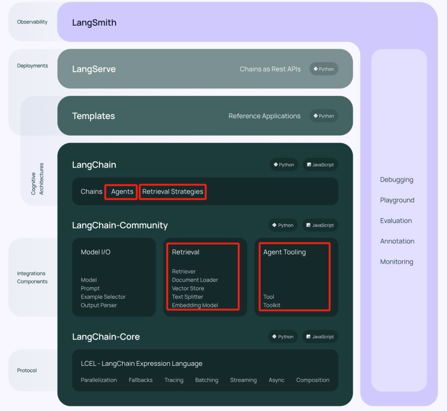Viewport: 447px width, 411px height.
Task: Click the Retriever entry
Action: click(x=184, y=272)
